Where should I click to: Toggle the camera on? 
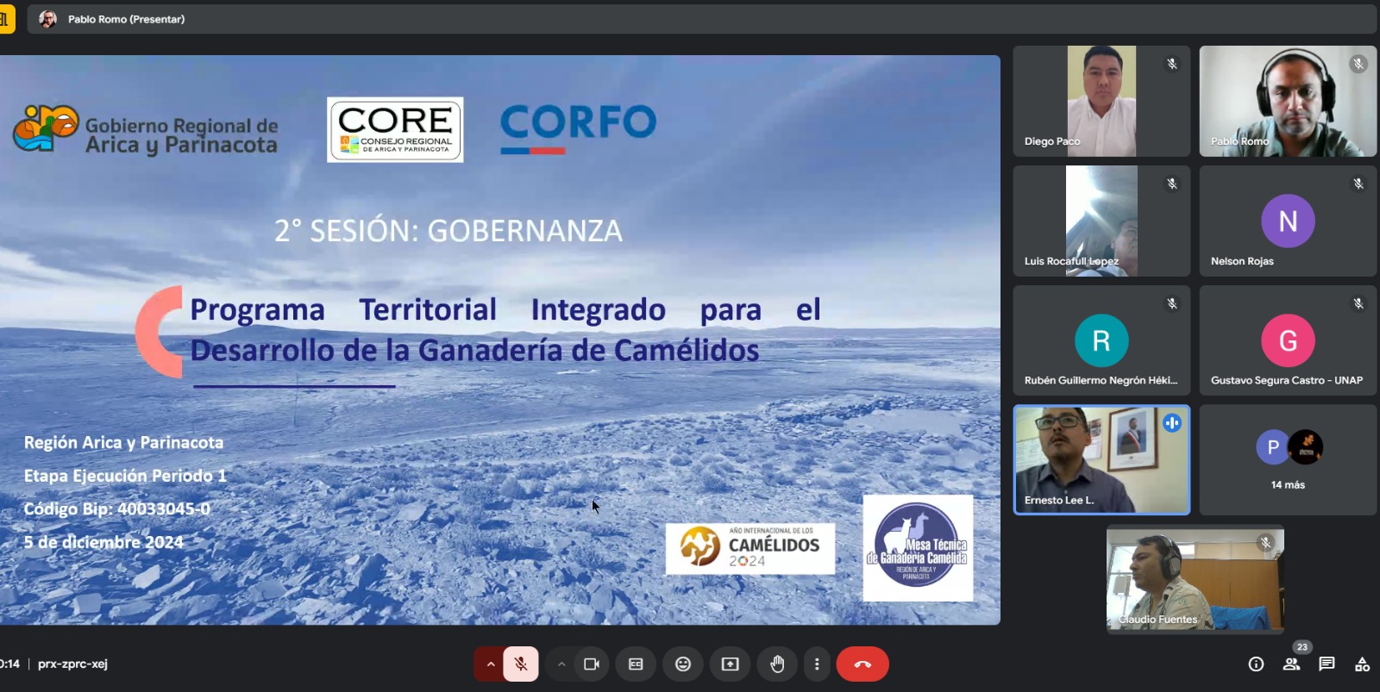coord(592,664)
